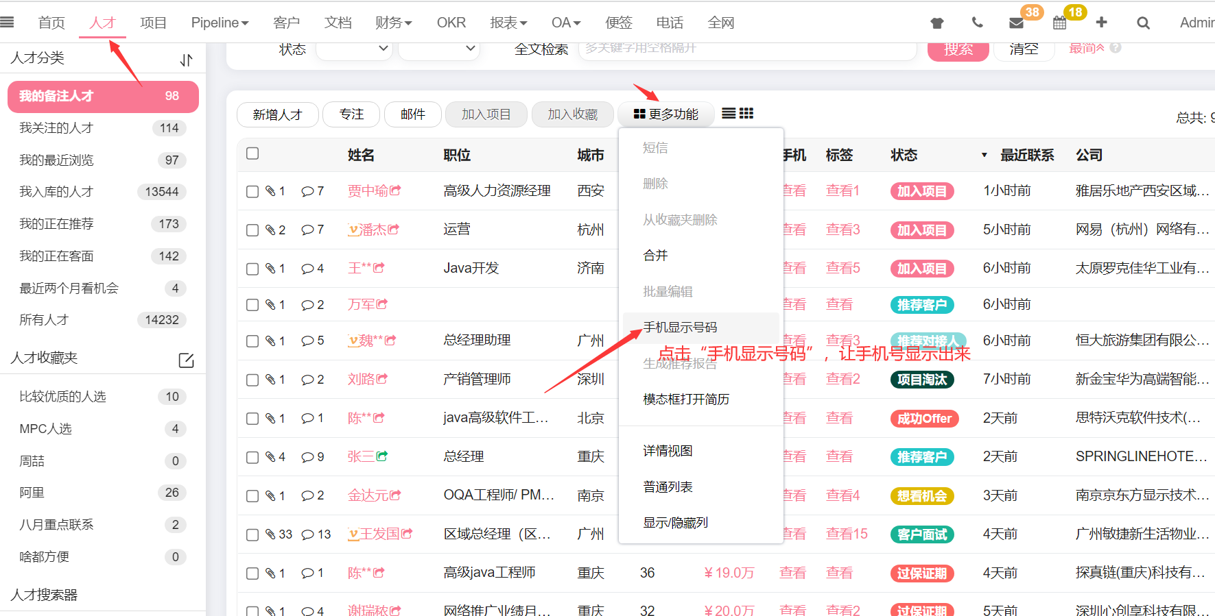Screen dimensions: 1215x616
Task: Open external link icon next to 贾中瑜
Action: tap(395, 190)
